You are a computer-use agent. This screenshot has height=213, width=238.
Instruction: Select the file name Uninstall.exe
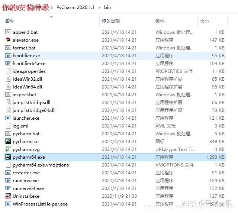click(x=26, y=196)
